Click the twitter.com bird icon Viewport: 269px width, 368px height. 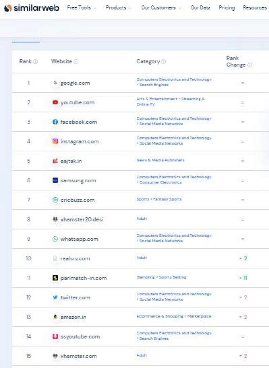(55, 298)
